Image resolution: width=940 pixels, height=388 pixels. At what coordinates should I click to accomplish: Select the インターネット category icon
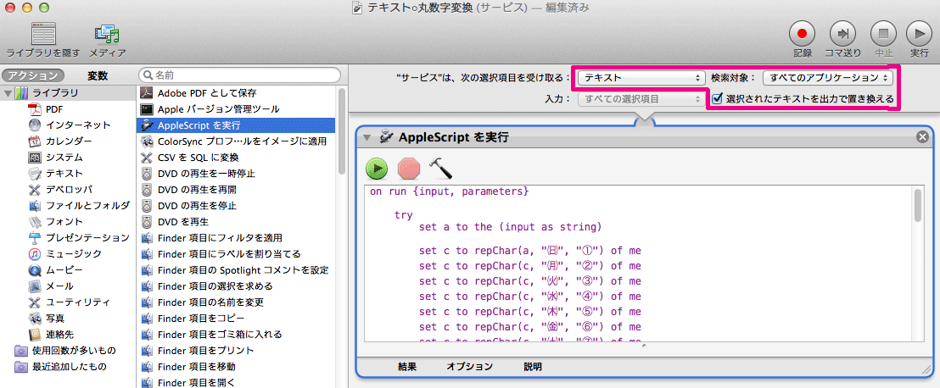(x=35, y=125)
